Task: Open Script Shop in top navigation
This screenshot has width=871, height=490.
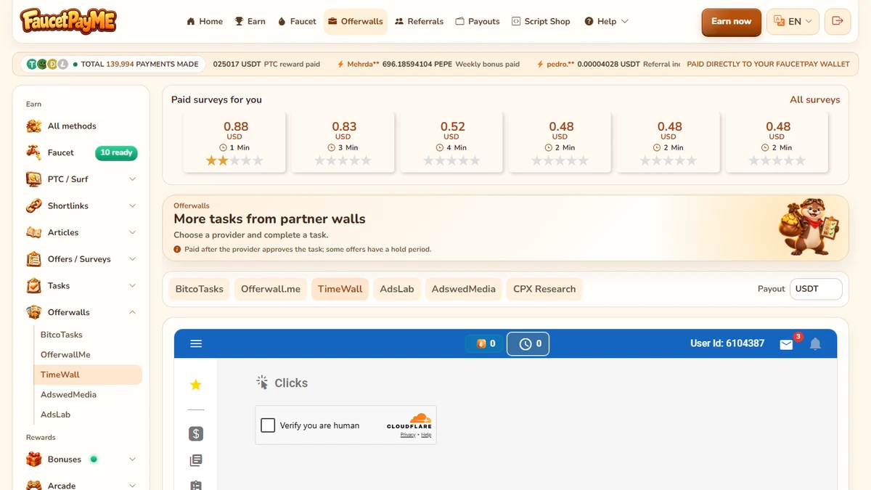Action: pyautogui.click(x=541, y=21)
